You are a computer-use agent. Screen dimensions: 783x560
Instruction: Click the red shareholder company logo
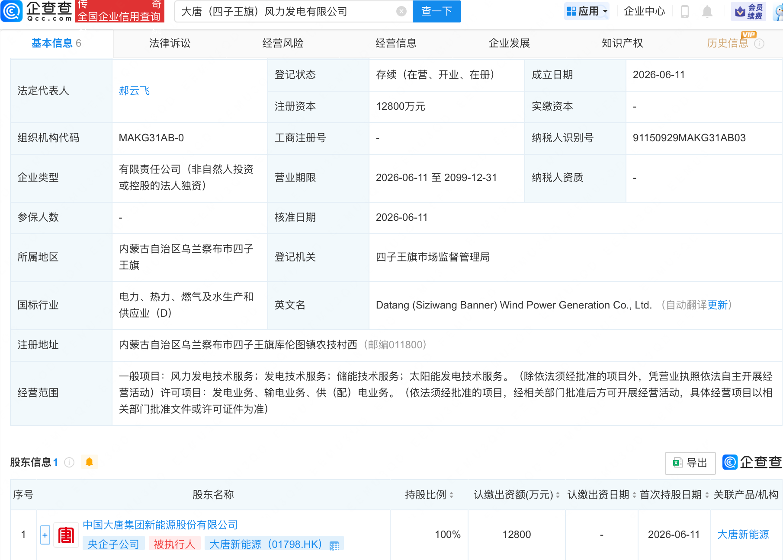coord(66,535)
